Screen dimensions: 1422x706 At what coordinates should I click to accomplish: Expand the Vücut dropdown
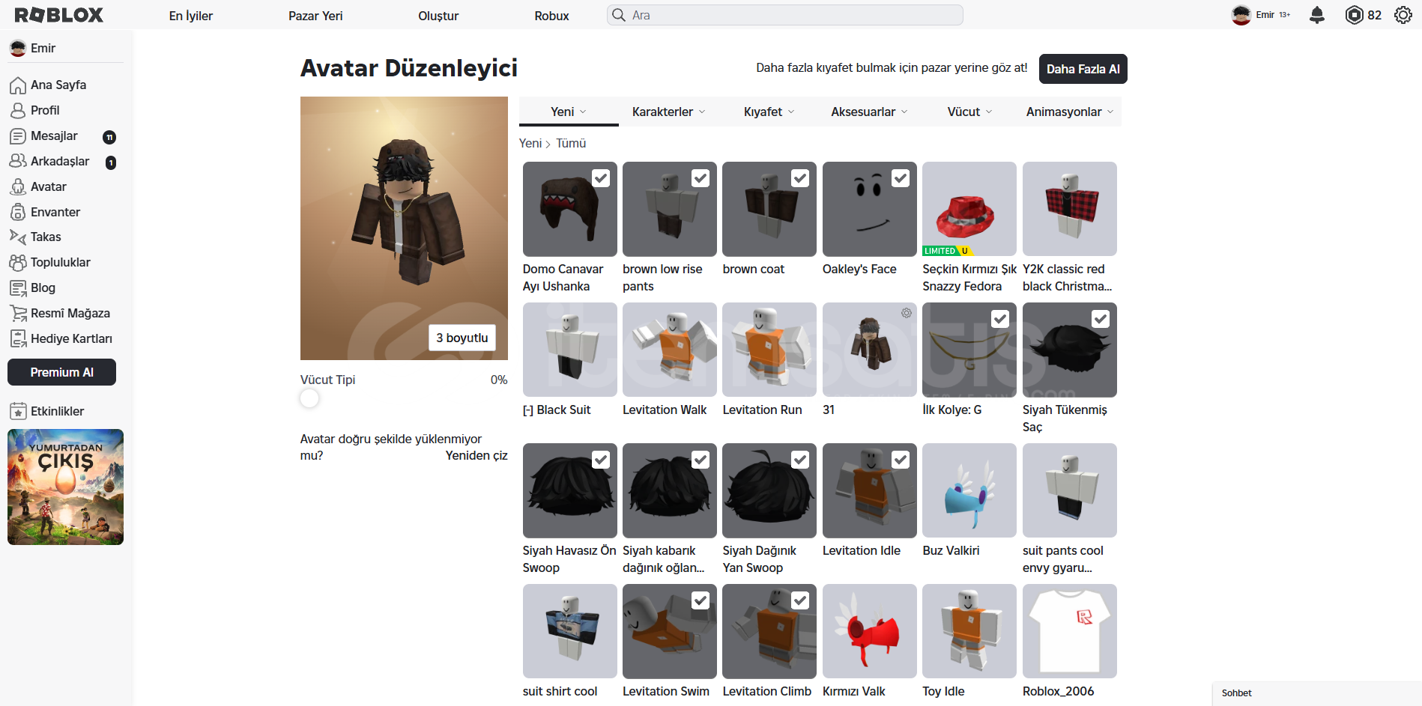[x=969, y=112]
